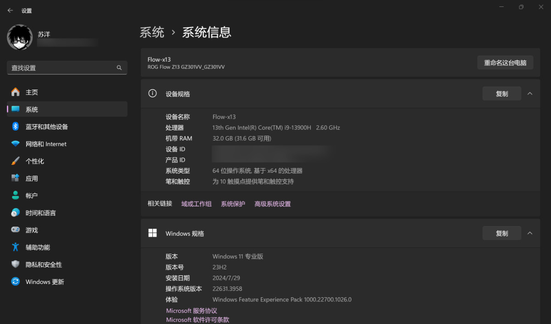Click the globe clock icon for 时间和语言
The width and height of the screenshot is (551, 324).
coord(16,213)
